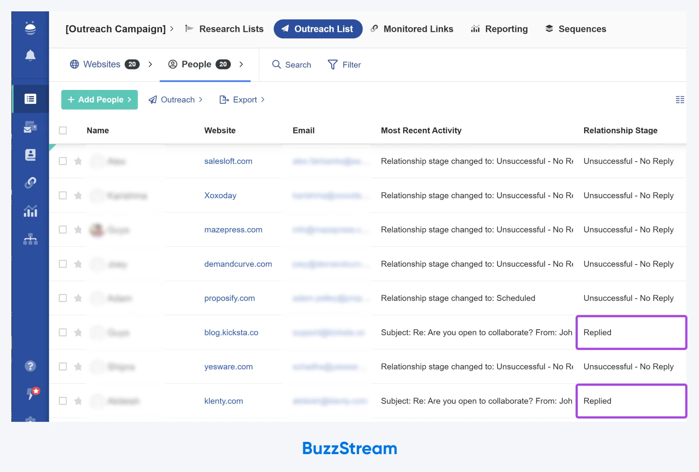Select the Outreach List tab
Image resolution: width=699 pixels, height=472 pixels.
[x=318, y=29]
